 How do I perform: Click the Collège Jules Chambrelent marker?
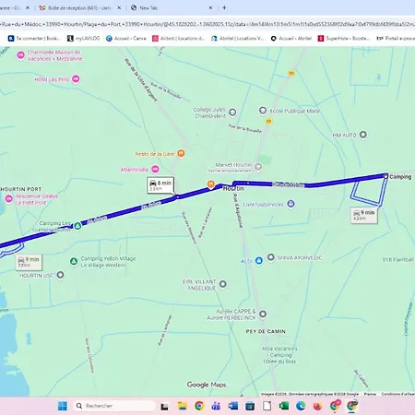pyautogui.click(x=232, y=113)
